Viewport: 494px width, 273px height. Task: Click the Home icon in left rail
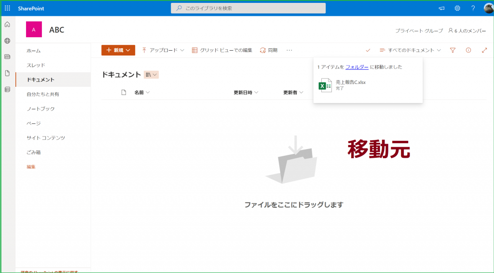pyautogui.click(x=7, y=25)
